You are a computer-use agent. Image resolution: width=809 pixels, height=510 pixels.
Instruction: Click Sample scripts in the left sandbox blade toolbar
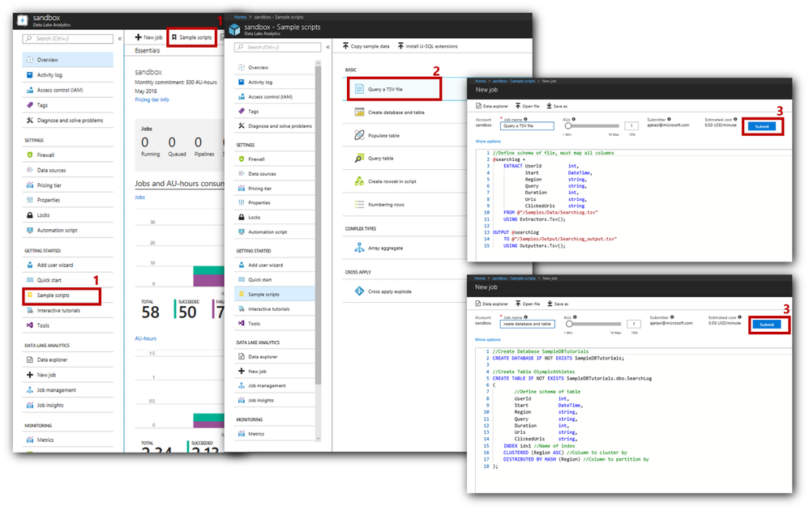click(x=191, y=37)
